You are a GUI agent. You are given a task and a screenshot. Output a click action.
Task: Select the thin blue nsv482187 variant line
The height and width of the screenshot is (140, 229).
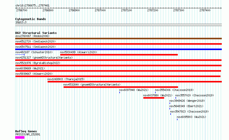[20, 55]
